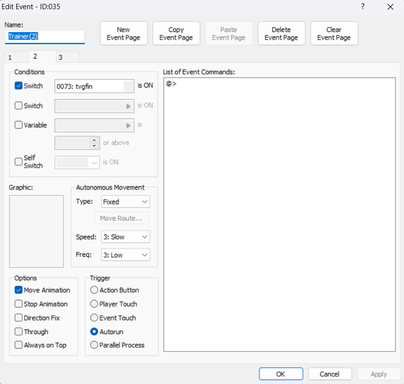Enable the Variable condition checkbox
Screen dimensions: 404x384
tap(19, 125)
